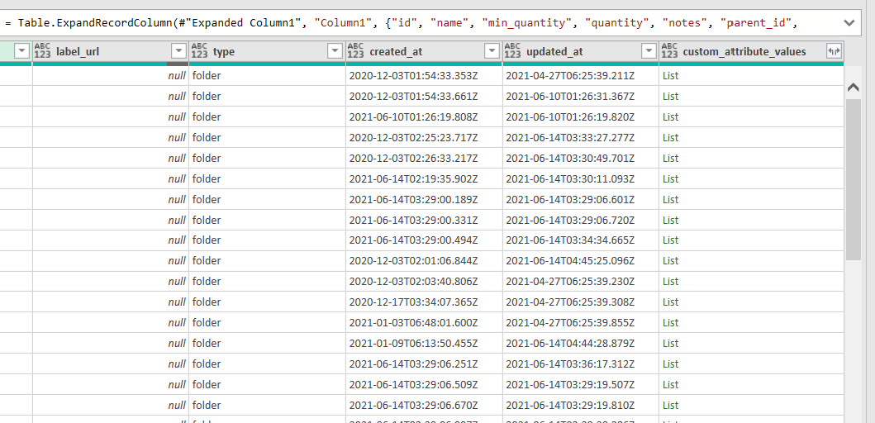Open List link in row updated 2021-06-14T03:30:11.093Z
This screenshot has height=423, width=875.
click(670, 178)
